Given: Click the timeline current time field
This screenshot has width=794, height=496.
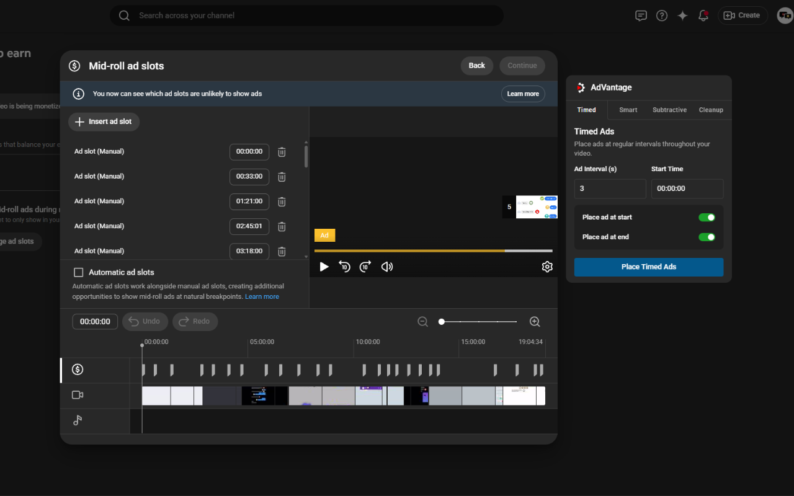Looking at the screenshot, I should tap(95, 321).
